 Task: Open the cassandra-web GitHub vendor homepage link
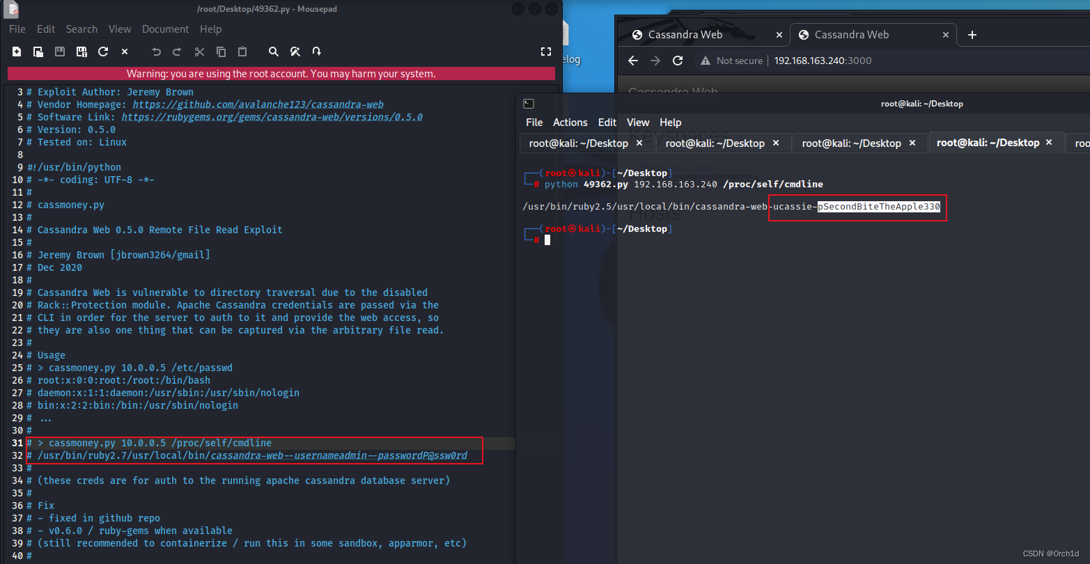[x=258, y=104]
